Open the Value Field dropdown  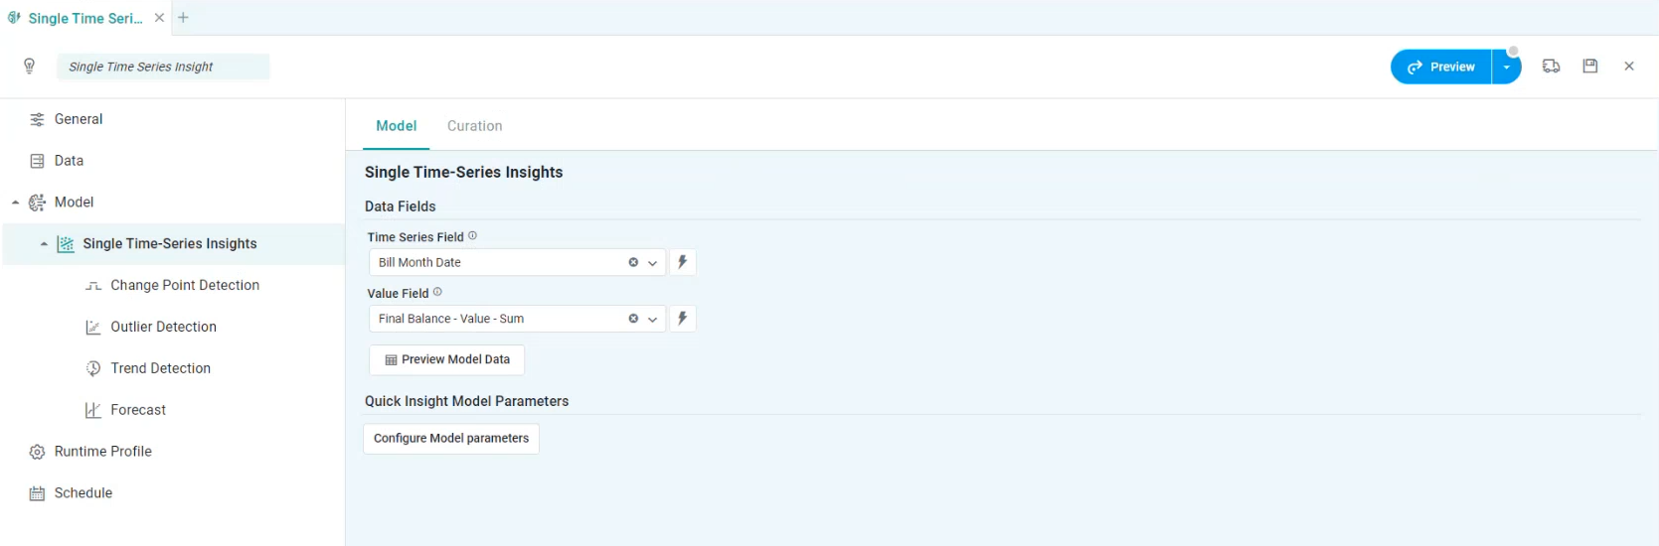coord(653,320)
